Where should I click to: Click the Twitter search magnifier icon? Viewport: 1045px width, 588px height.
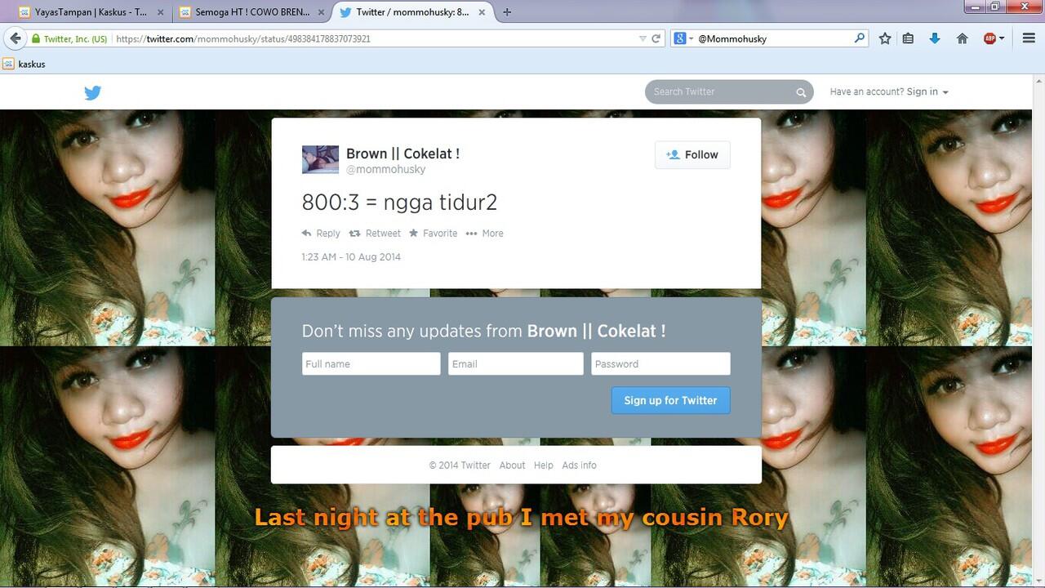point(801,92)
